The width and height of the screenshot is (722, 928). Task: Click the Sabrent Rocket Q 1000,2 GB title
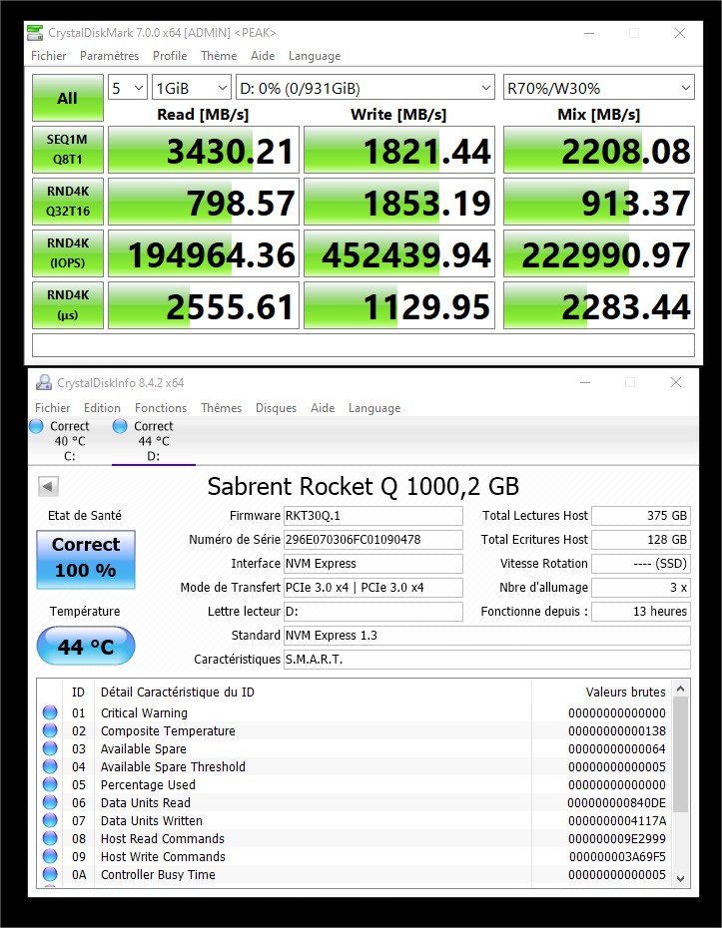pos(363,487)
